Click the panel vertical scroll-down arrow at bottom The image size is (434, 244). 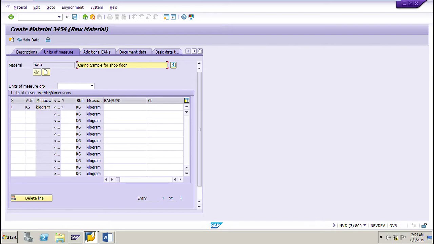click(199, 207)
